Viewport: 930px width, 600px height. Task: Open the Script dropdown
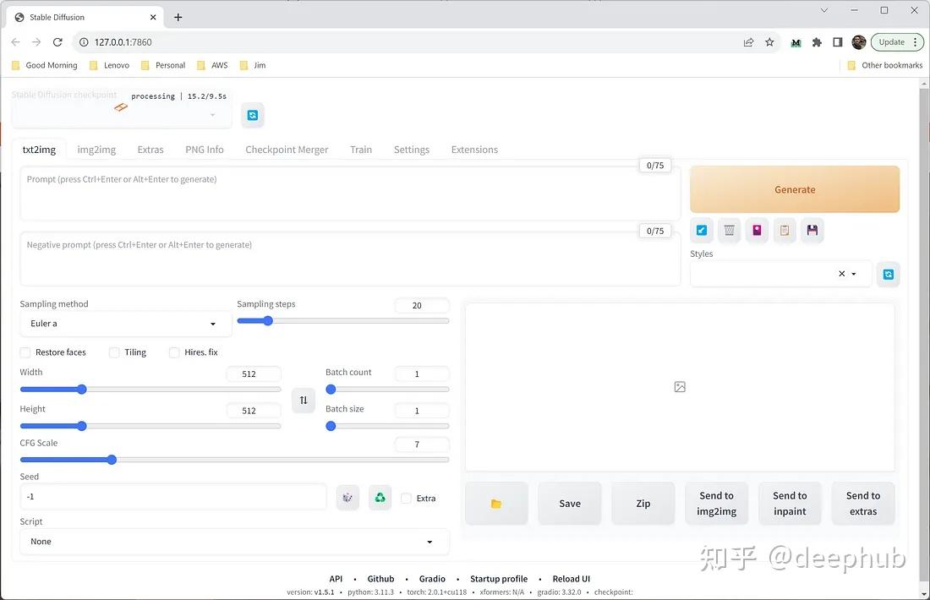[234, 542]
